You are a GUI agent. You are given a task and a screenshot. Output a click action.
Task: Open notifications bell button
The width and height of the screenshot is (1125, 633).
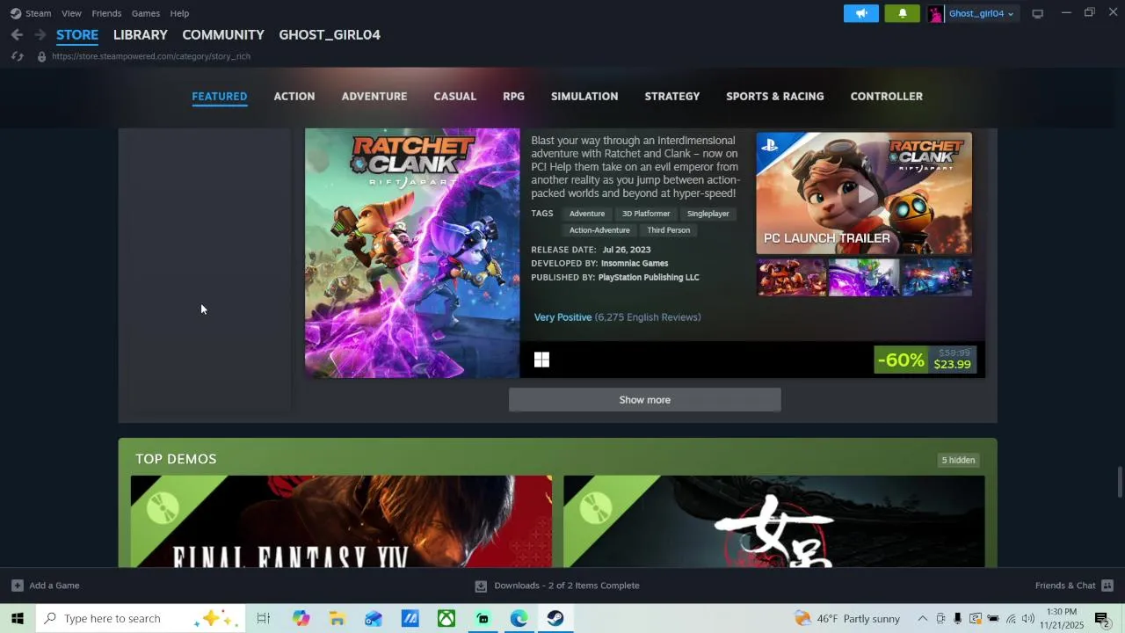pyautogui.click(x=903, y=13)
